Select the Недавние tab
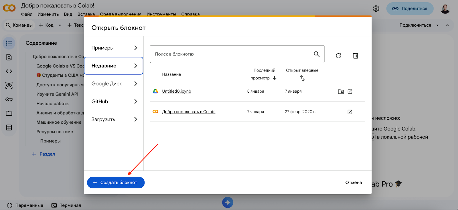This screenshot has width=458, height=210. (114, 66)
